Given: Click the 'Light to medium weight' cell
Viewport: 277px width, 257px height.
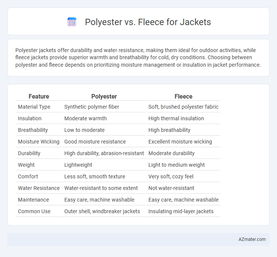Looking at the screenshot, I should [176, 165].
